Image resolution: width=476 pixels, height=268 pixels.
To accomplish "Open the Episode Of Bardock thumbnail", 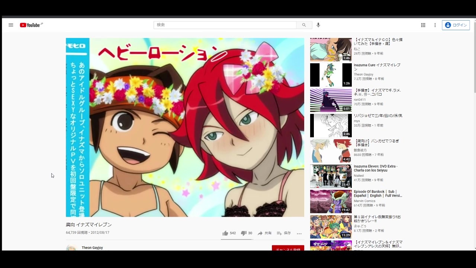I will [331, 201].
